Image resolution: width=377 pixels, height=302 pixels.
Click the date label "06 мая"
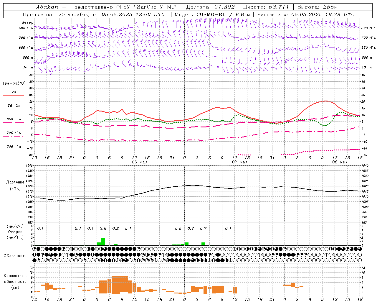coord(139,162)
